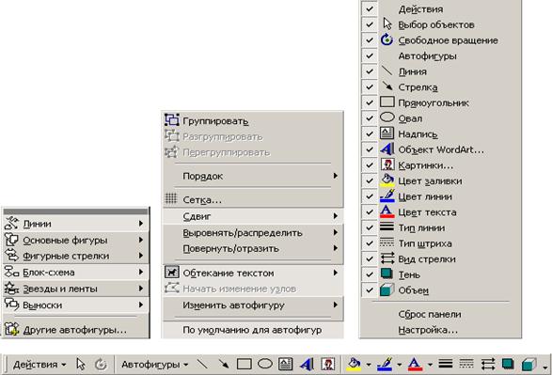Click the AutoShapes menu gray title bar

click(x=75, y=211)
